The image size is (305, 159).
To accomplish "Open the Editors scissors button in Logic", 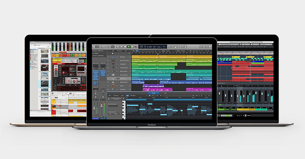I will [113, 47].
